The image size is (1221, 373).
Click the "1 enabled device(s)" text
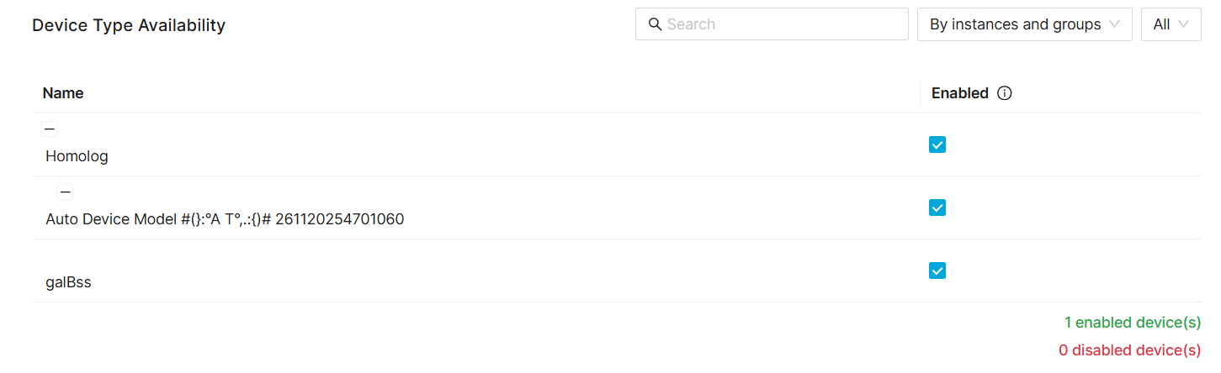(x=1132, y=323)
